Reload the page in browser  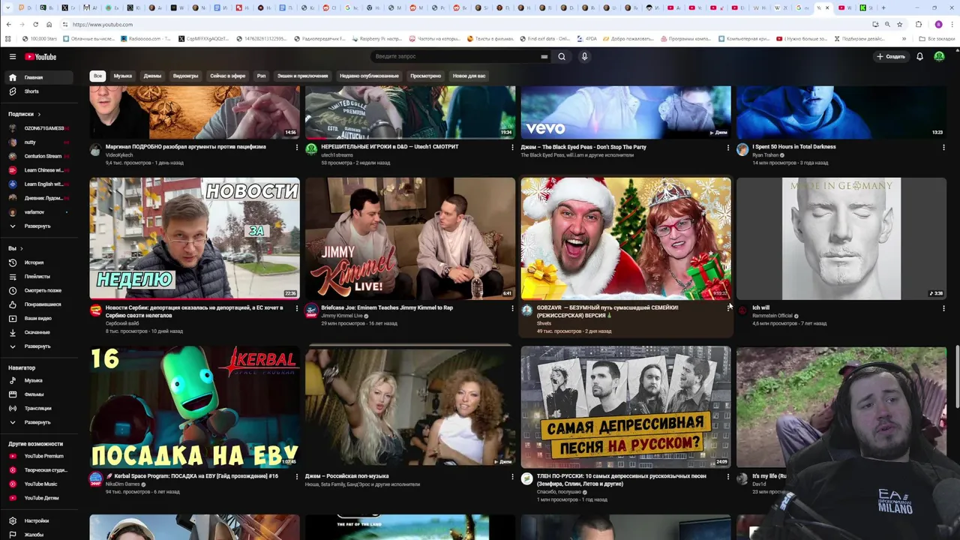click(35, 24)
